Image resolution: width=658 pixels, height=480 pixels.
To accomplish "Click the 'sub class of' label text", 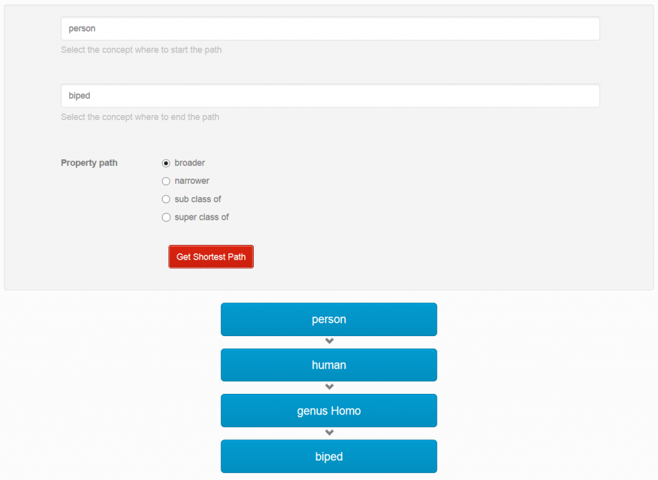I will click(x=198, y=199).
